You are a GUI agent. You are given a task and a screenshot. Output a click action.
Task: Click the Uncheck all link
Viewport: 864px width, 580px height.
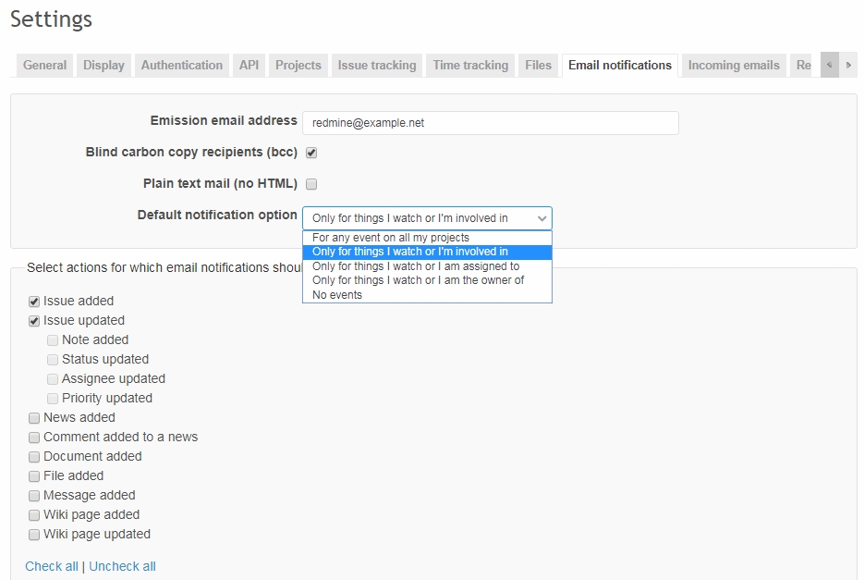pyautogui.click(x=122, y=565)
